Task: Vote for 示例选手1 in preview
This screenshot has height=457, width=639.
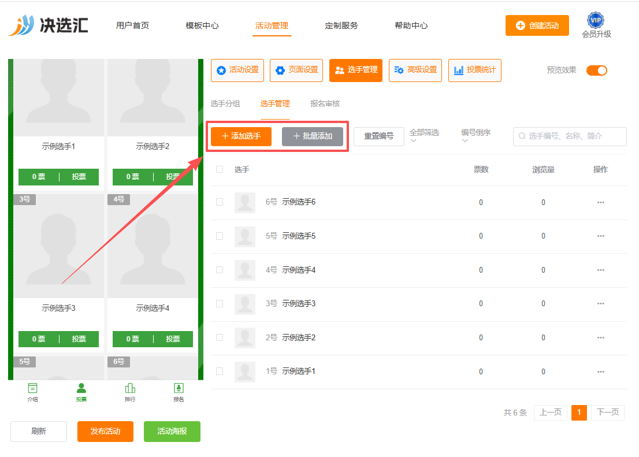Action: click(x=79, y=177)
